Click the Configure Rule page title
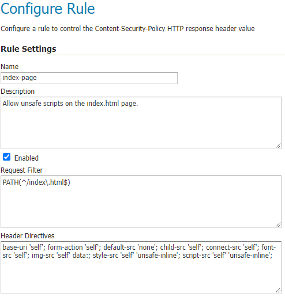 click(x=48, y=9)
